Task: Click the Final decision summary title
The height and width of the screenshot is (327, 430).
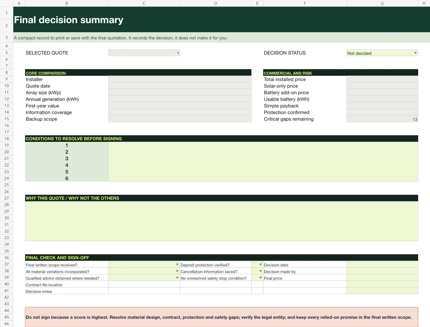Action: point(68,20)
